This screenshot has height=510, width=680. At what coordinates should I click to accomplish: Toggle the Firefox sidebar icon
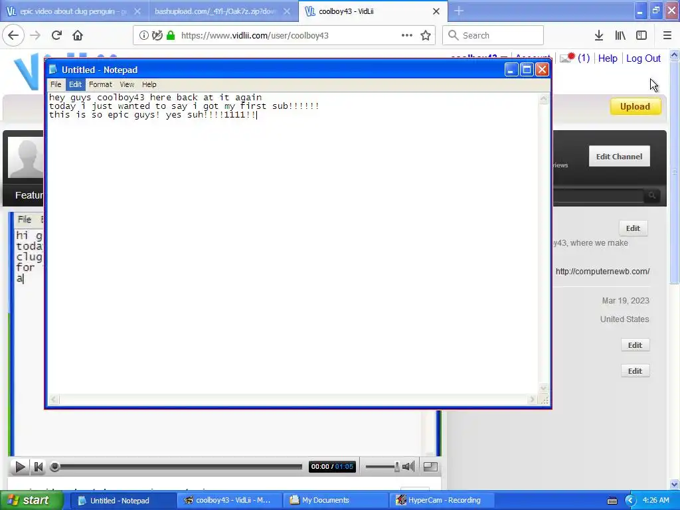(641, 36)
